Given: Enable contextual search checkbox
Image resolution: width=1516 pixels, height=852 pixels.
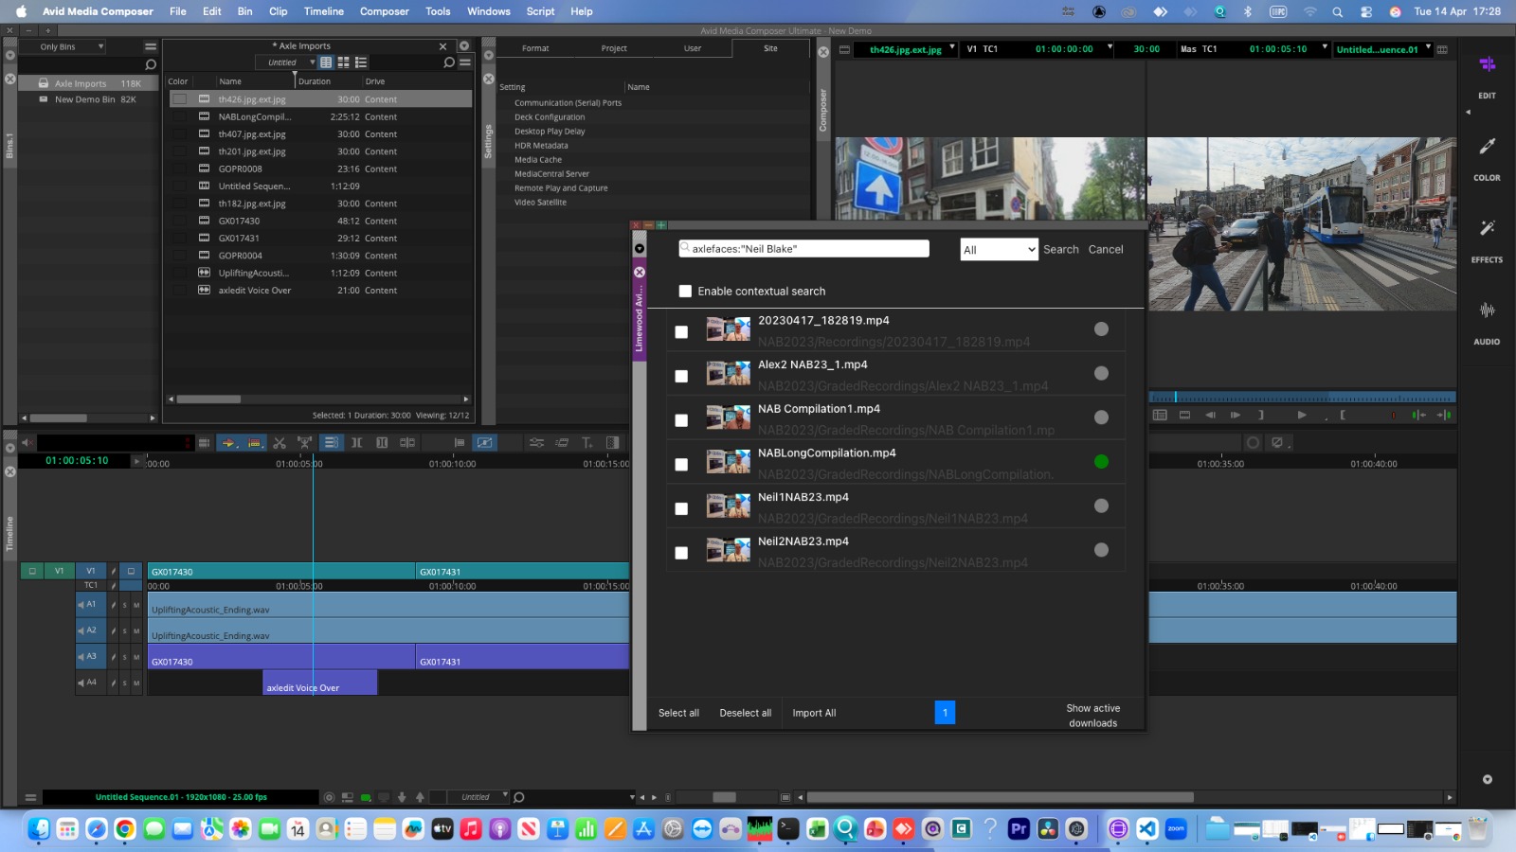Looking at the screenshot, I should [x=685, y=292].
